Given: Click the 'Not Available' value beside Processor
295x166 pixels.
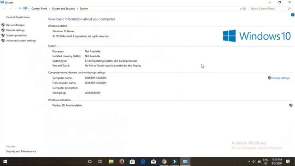Looking at the screenshot, I should point(92,51).
